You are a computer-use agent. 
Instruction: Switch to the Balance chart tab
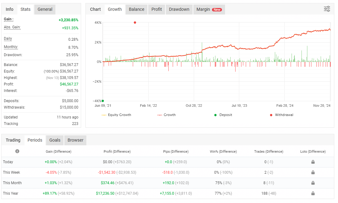136,9
